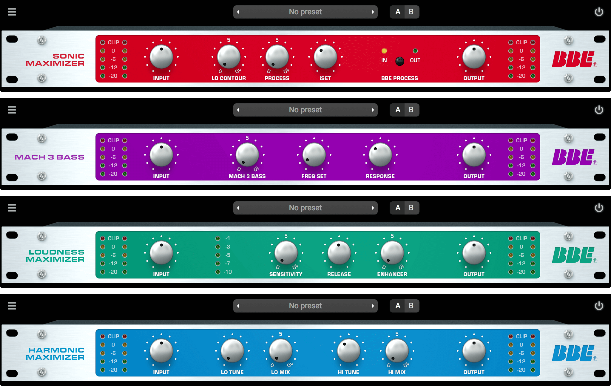Screen dimensions: 611x386
Task: Select previous preset in Harmonic Maximizer
Action: pyautogui.click(x=238, y=306)
